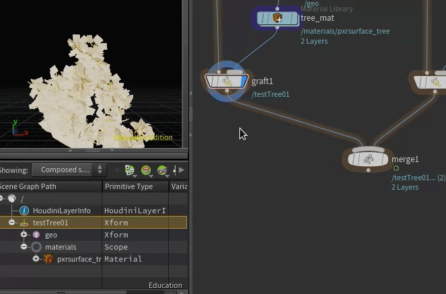Select the HoudiniLayerInfo row
Viewport: 446px width, 294px height.
[94, 211]
